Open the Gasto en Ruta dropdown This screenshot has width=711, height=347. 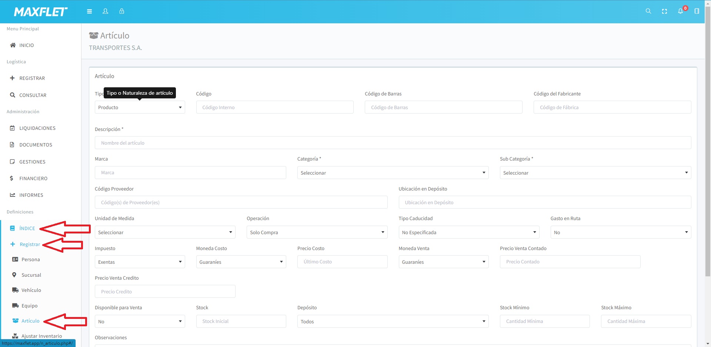pos(620,232)
